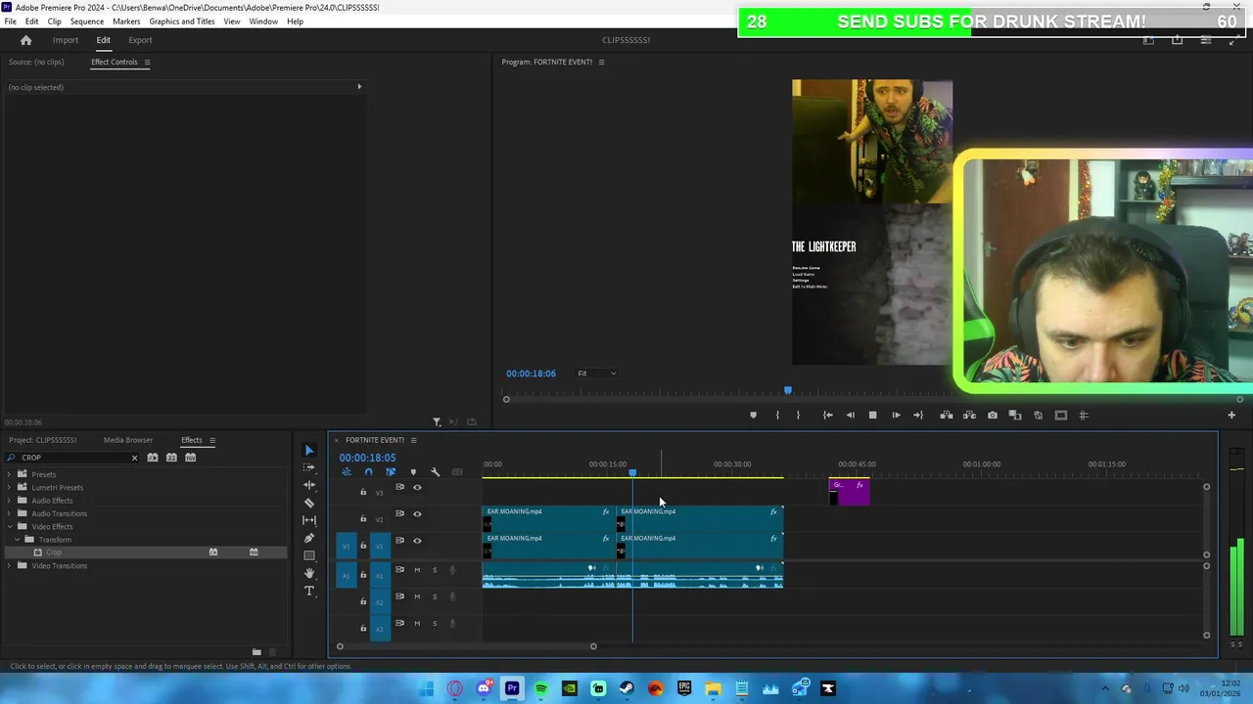This screenshot has height=704, width=1253.
Task: Open the Program monitor panel menu
Action: pyautogui.click(x=601, y=62)
